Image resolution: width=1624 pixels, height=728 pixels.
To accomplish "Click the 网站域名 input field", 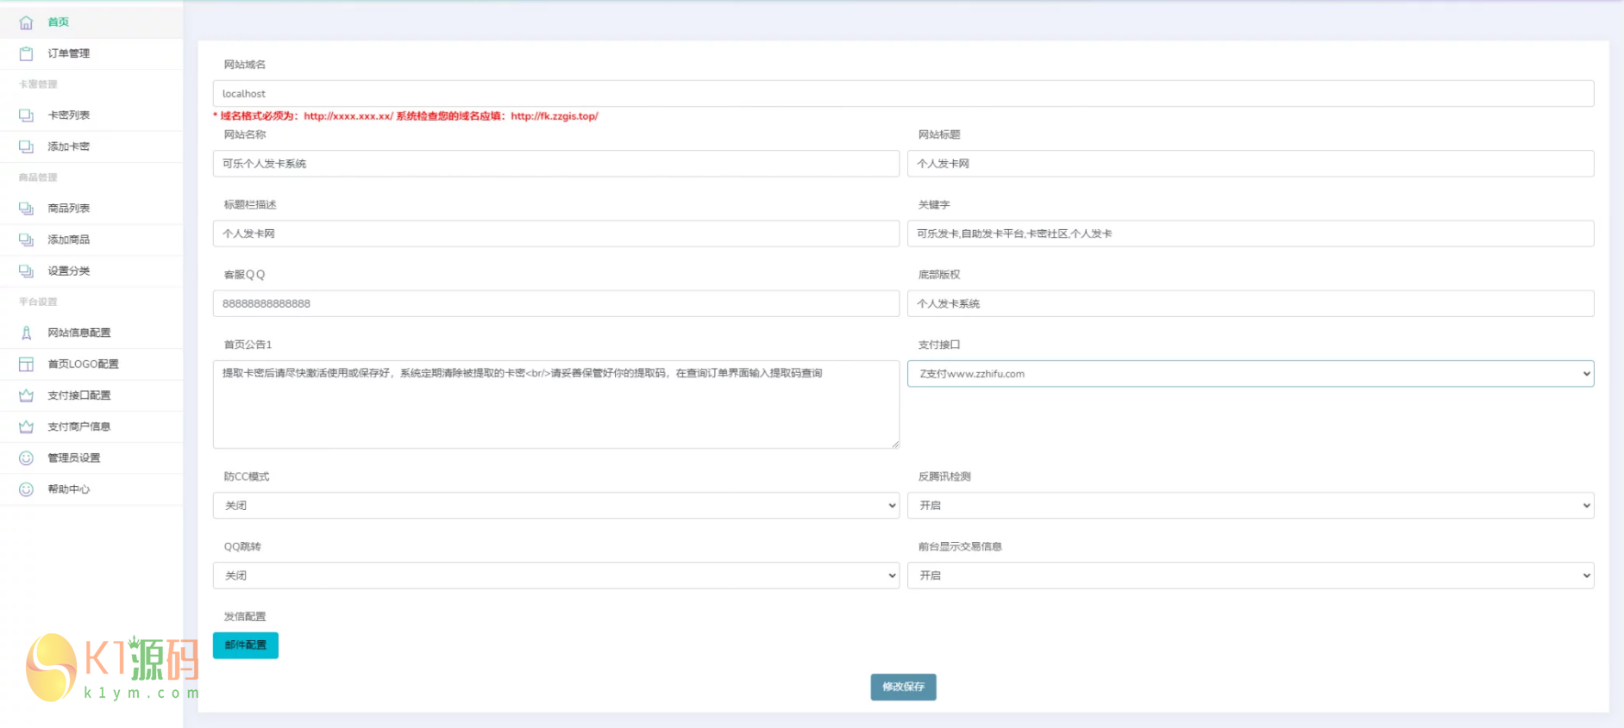I will 902,94.
